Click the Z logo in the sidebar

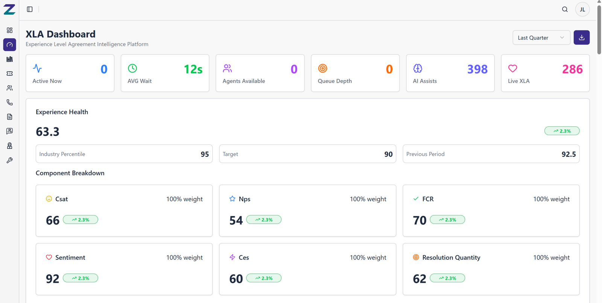(9, 9)
